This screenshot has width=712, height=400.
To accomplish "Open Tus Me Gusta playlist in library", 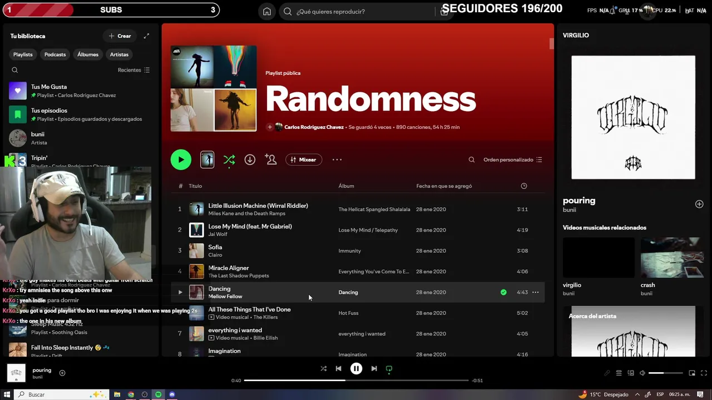I will [x=81, y=91].
